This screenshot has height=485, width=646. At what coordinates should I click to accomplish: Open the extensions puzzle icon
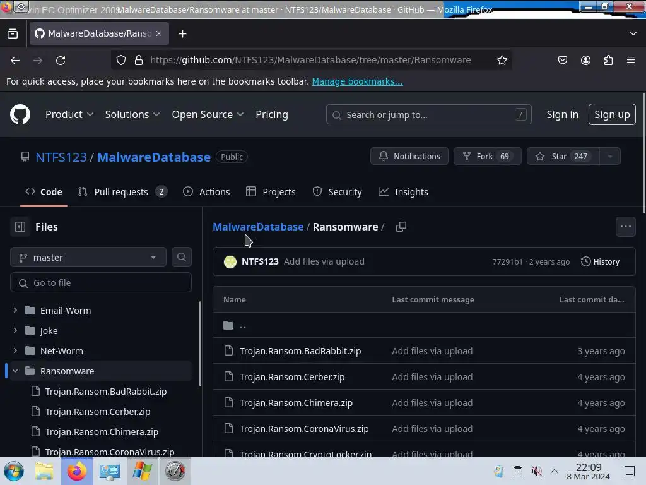click(x=608, y=60)
